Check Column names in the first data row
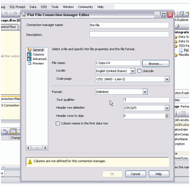The image size is (190, 187). (58, 124)
